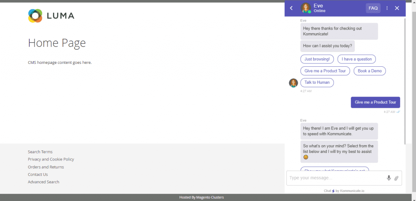The height and width of the screenshot is (201, 416).
Task: Attach a file using the paperclip icon
Action: tap(396, 178)
